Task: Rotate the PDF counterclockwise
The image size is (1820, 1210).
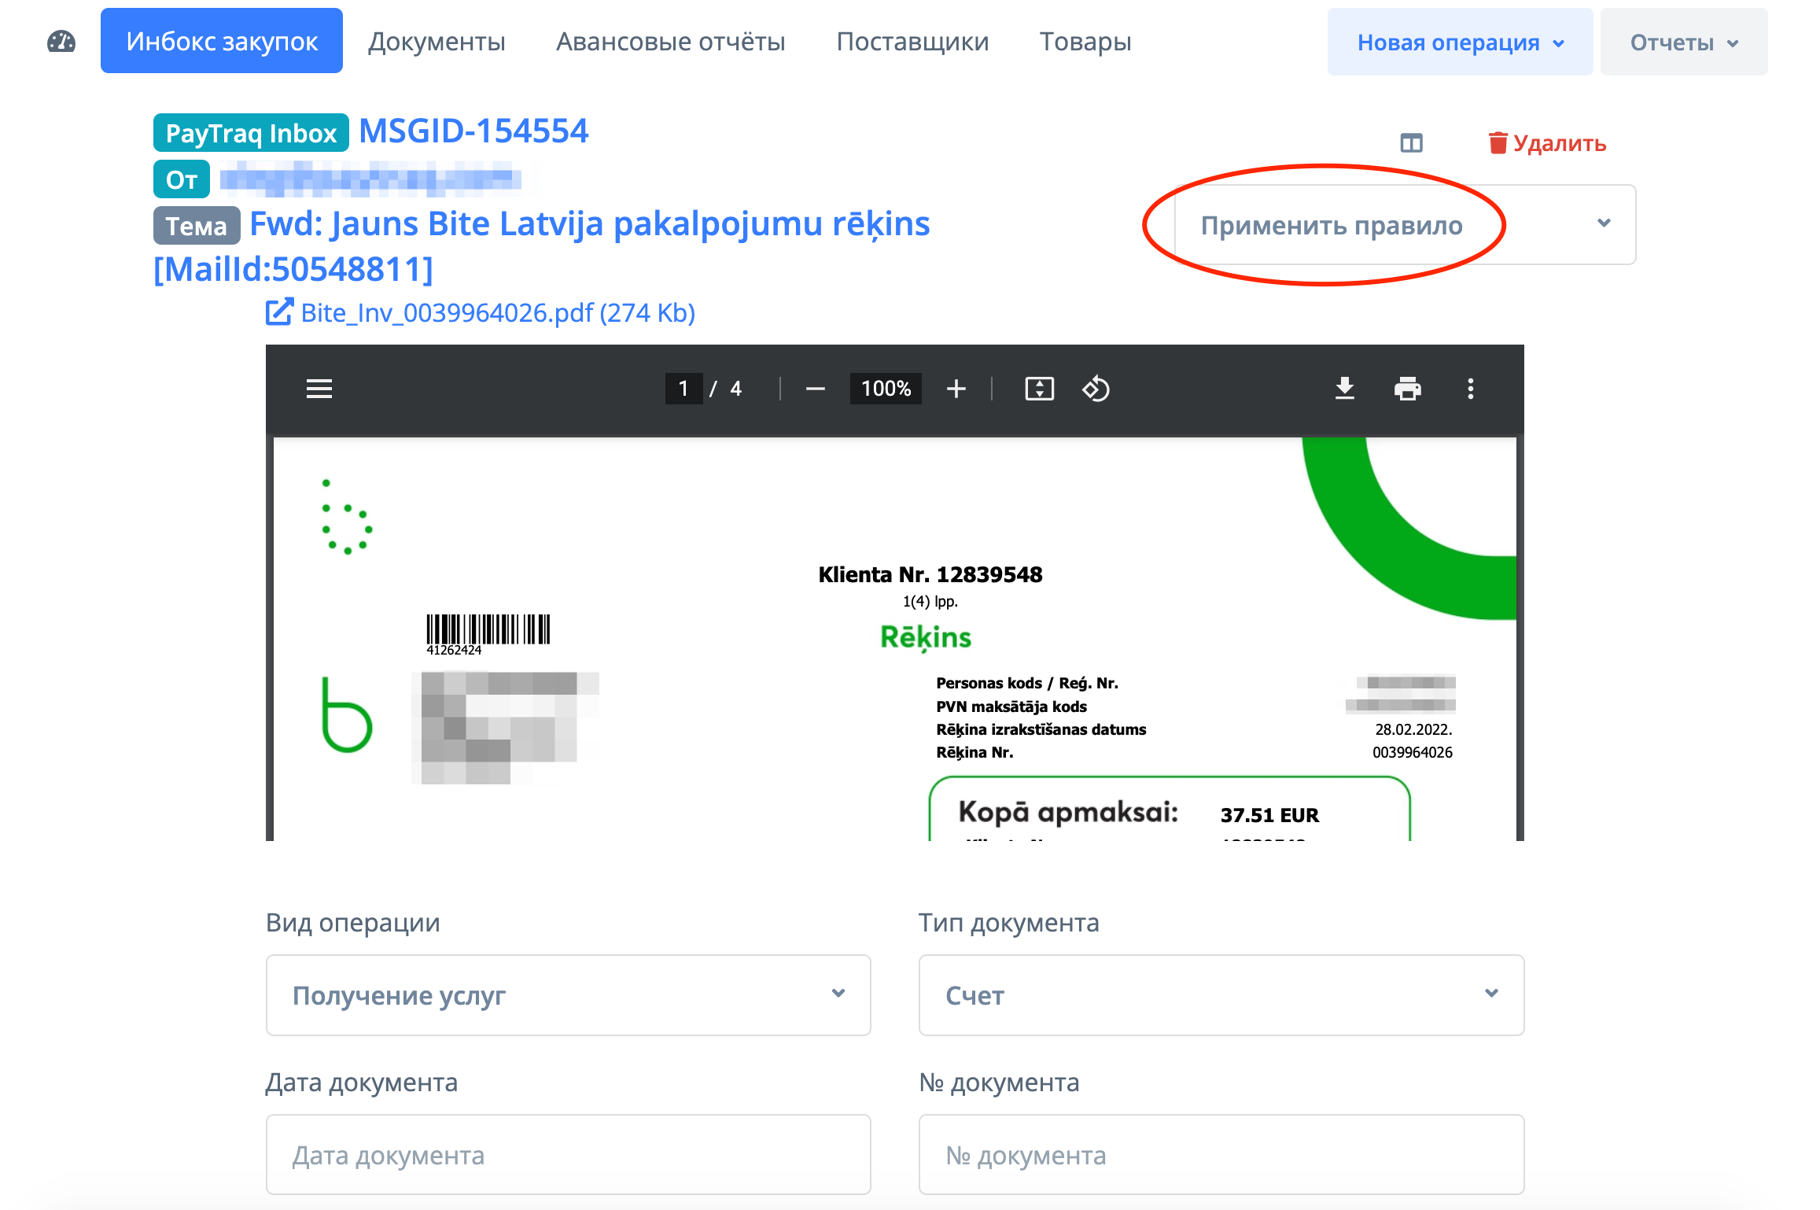Action: 1096,389
